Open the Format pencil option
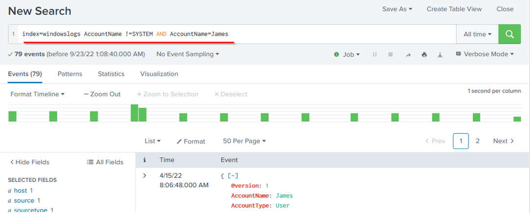This screenshot has height=213, width=530. click(x=191, y=141)
